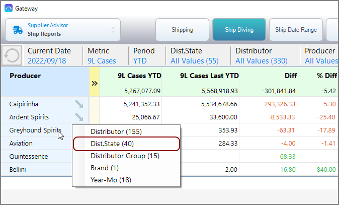
Task: Sort by the % Diff column header
Action: (324, 76)
